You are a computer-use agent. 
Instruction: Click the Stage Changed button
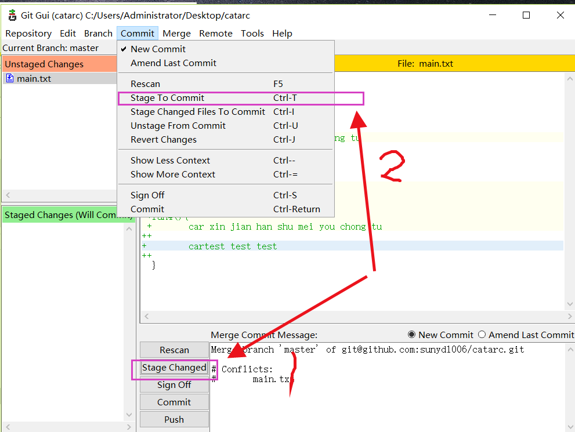(174, 367)
